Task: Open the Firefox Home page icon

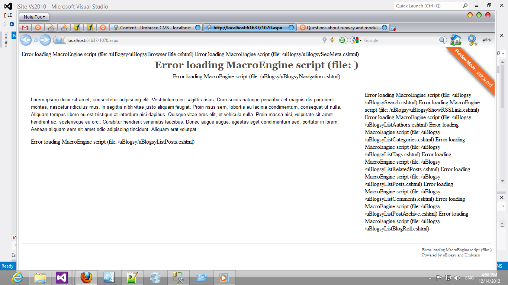Action: coord(456,40)
